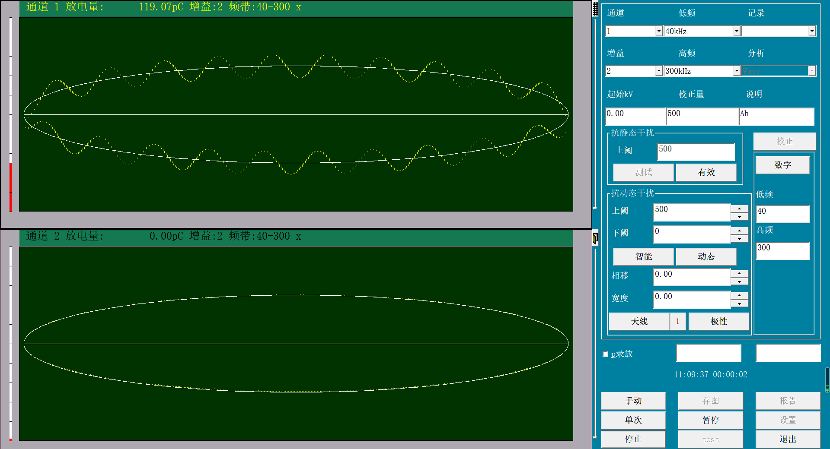Image resolution: width=830 pixels, height=449 pixels.
Task: Click the 校正量 field with 500
Action: point(702,117)
